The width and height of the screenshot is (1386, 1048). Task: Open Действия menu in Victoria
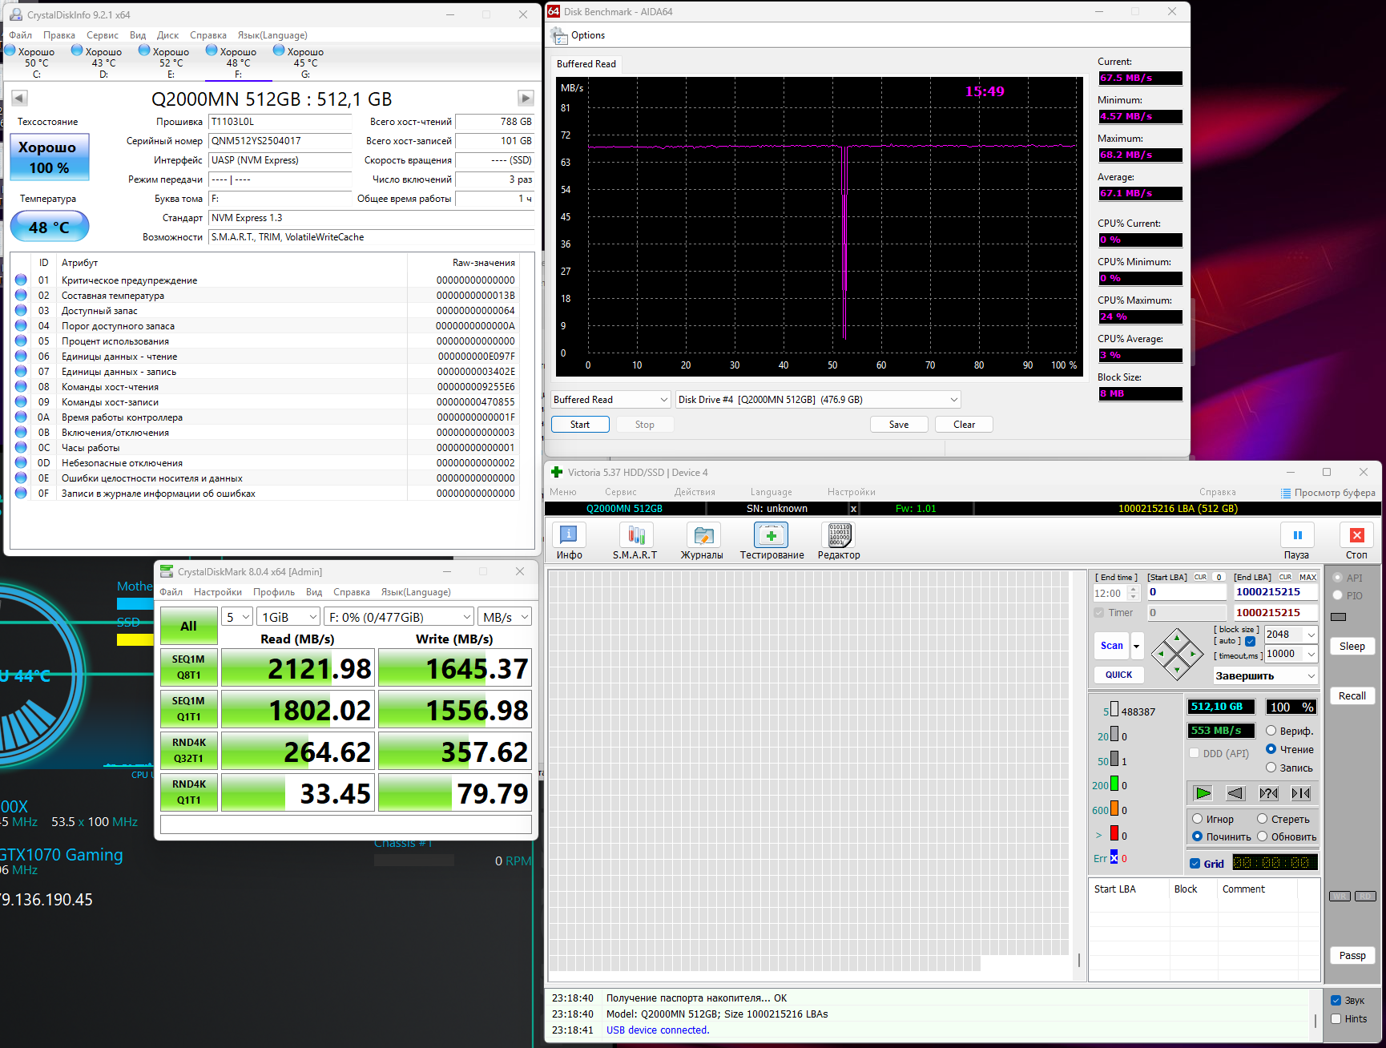tap(695, 492)
